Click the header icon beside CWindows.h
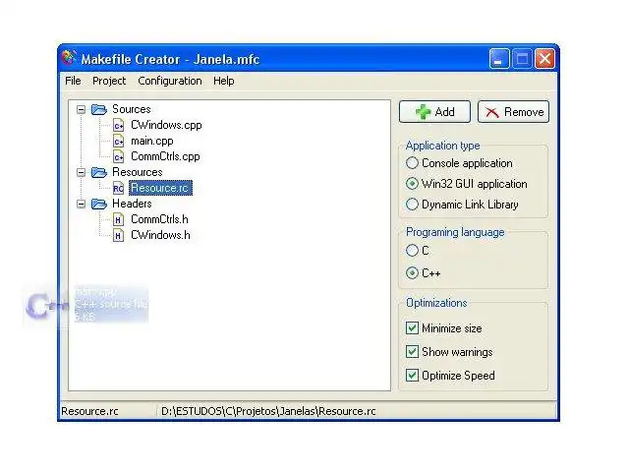The image size is (629, 472). click(118, 235)
